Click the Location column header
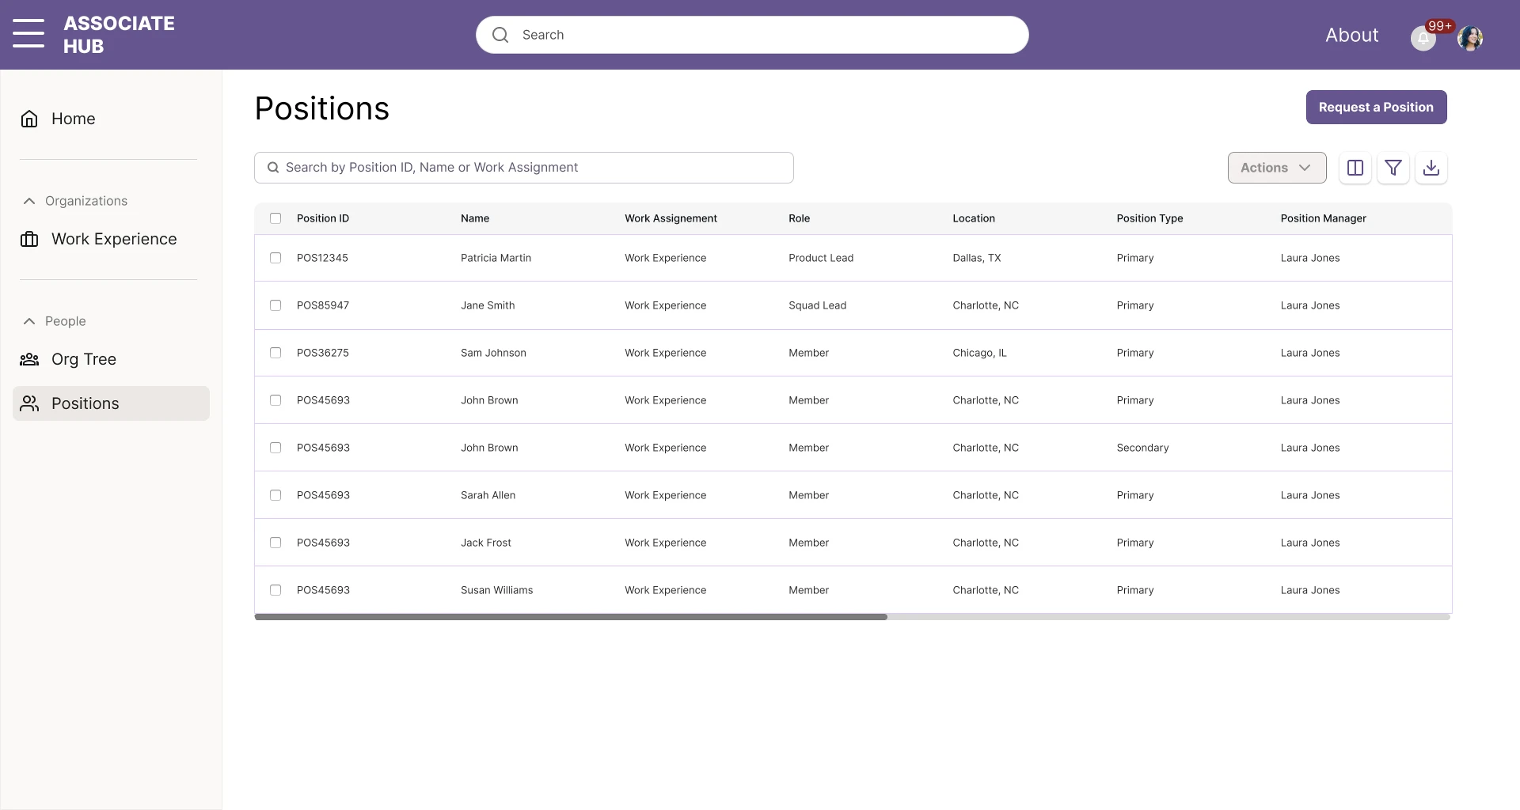Screen dimensions: 1520x810 (x=974, y=218)
